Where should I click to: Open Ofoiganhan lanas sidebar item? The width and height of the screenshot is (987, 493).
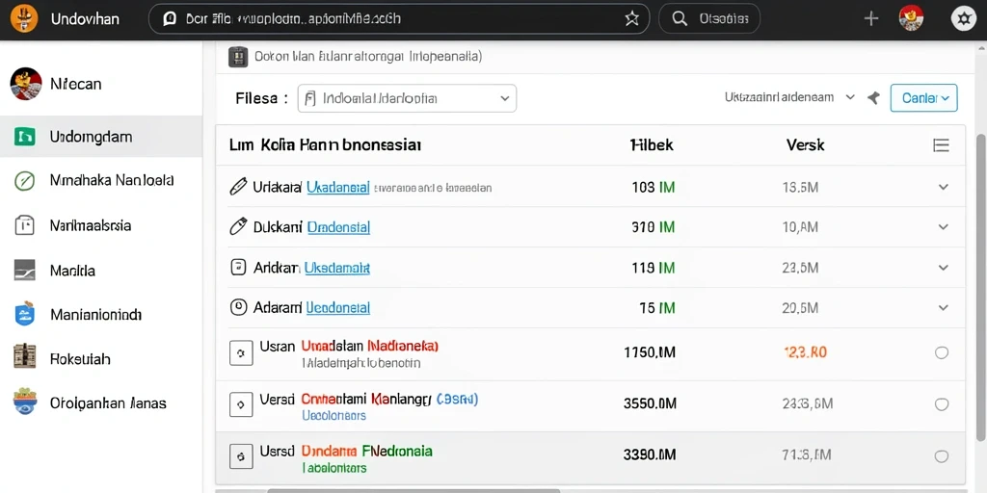click(x=100, y=403)
